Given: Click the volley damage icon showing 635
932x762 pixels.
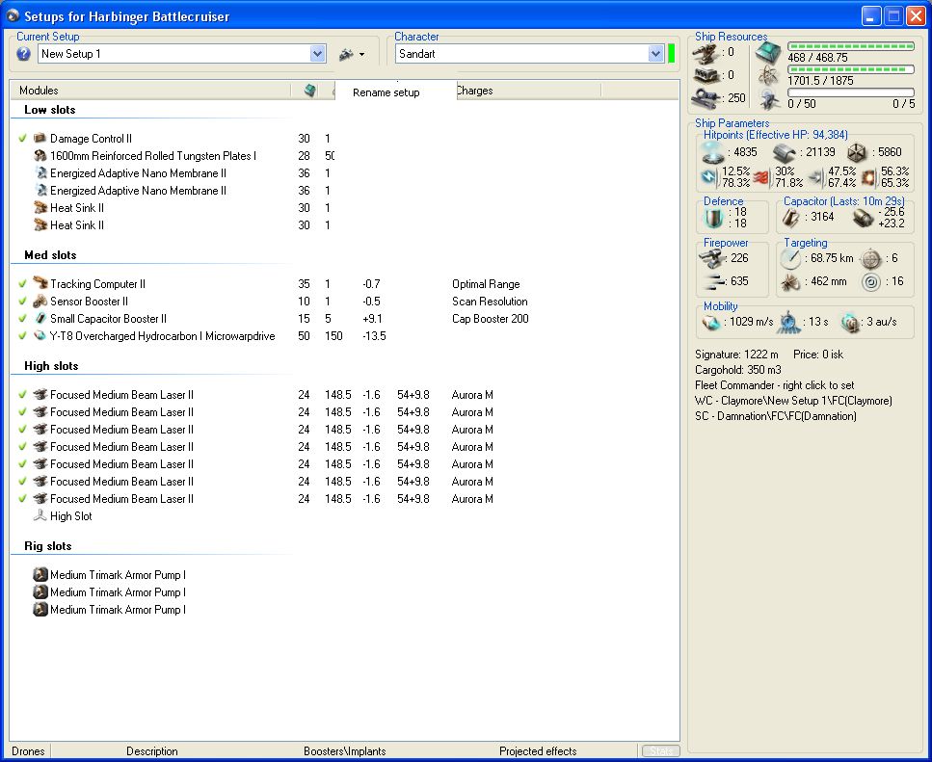Looking at the screenshot, I should 714,281.
